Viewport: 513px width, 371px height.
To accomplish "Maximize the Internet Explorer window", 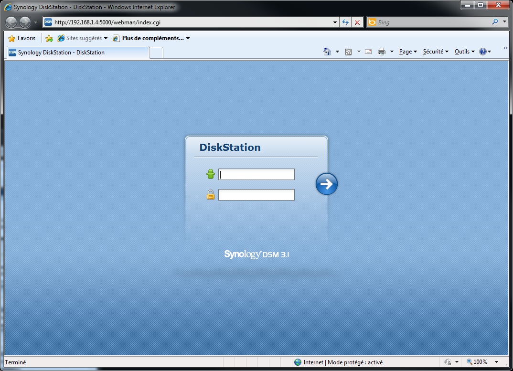I will 481,5.
